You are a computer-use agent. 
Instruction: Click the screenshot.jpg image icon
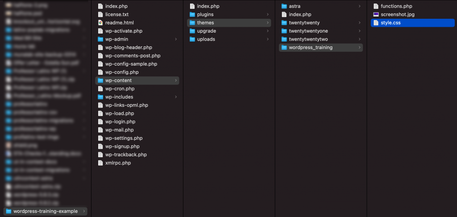(376, 14)
